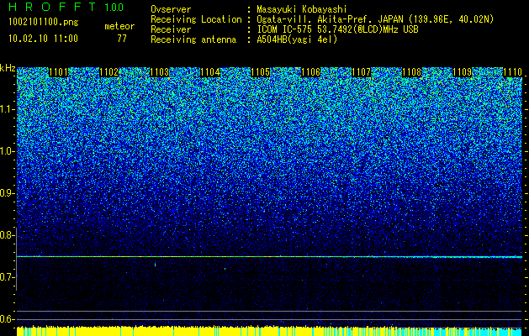Click the 1106 time marker

[310, 72]
